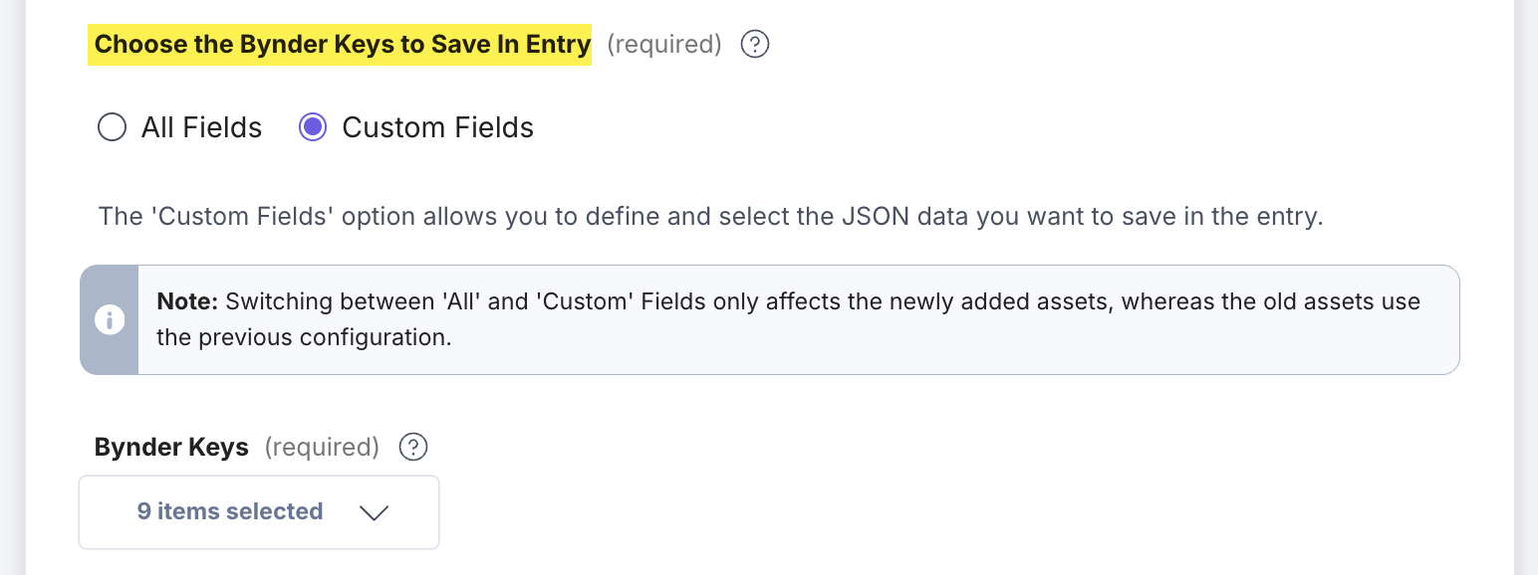Click the Note banner explaining asset configuration
Viewport: 1538px width, 575px height.
(767, 319)
